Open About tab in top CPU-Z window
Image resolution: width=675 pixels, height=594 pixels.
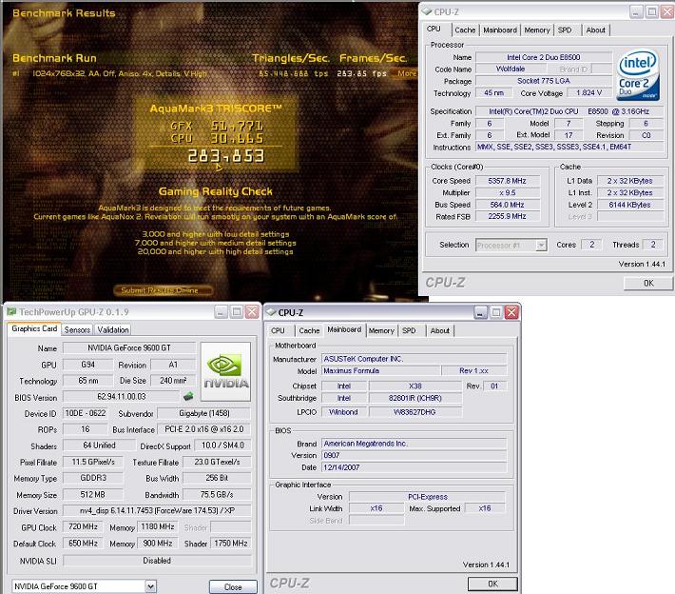point(595,30)
